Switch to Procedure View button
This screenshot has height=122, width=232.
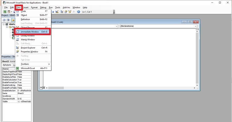[41, 88]
